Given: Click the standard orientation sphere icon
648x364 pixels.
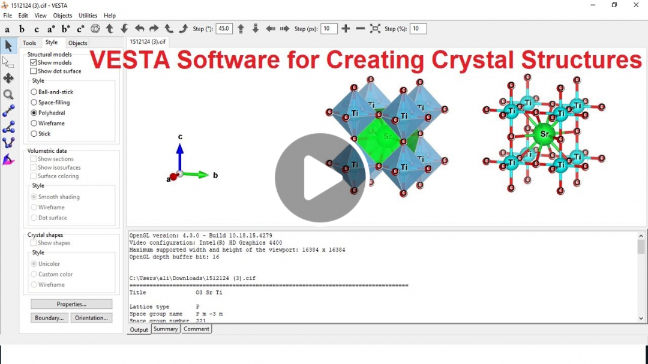Looking at the screenshot, I should click(x=95, y=29).
